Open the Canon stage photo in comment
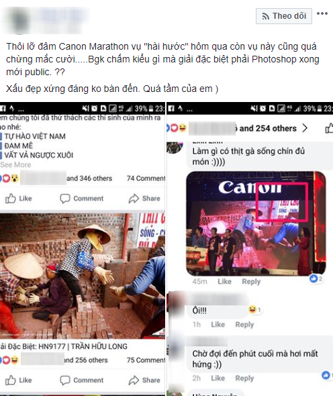This screenshot has width=333, height=396. coord(256,224)
